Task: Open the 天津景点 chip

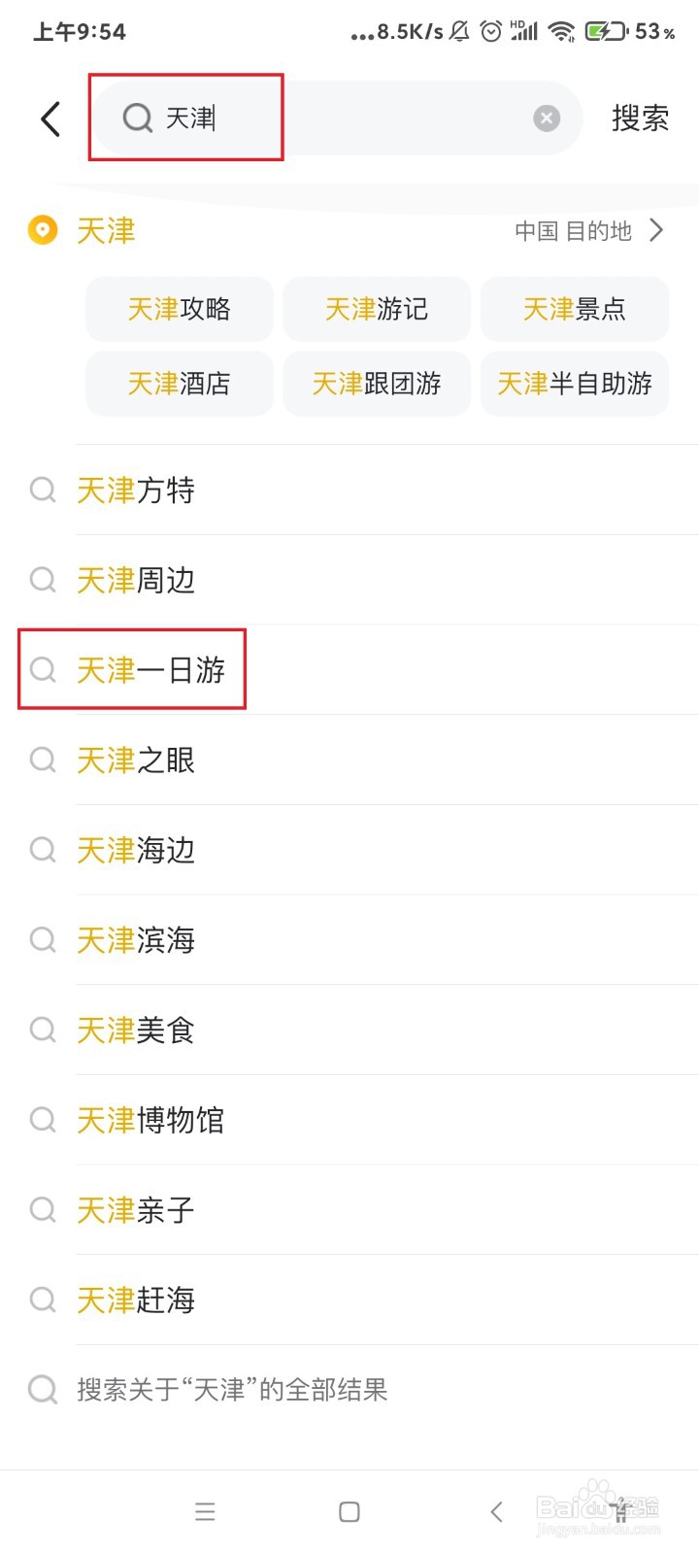Action: click(574, 309)
